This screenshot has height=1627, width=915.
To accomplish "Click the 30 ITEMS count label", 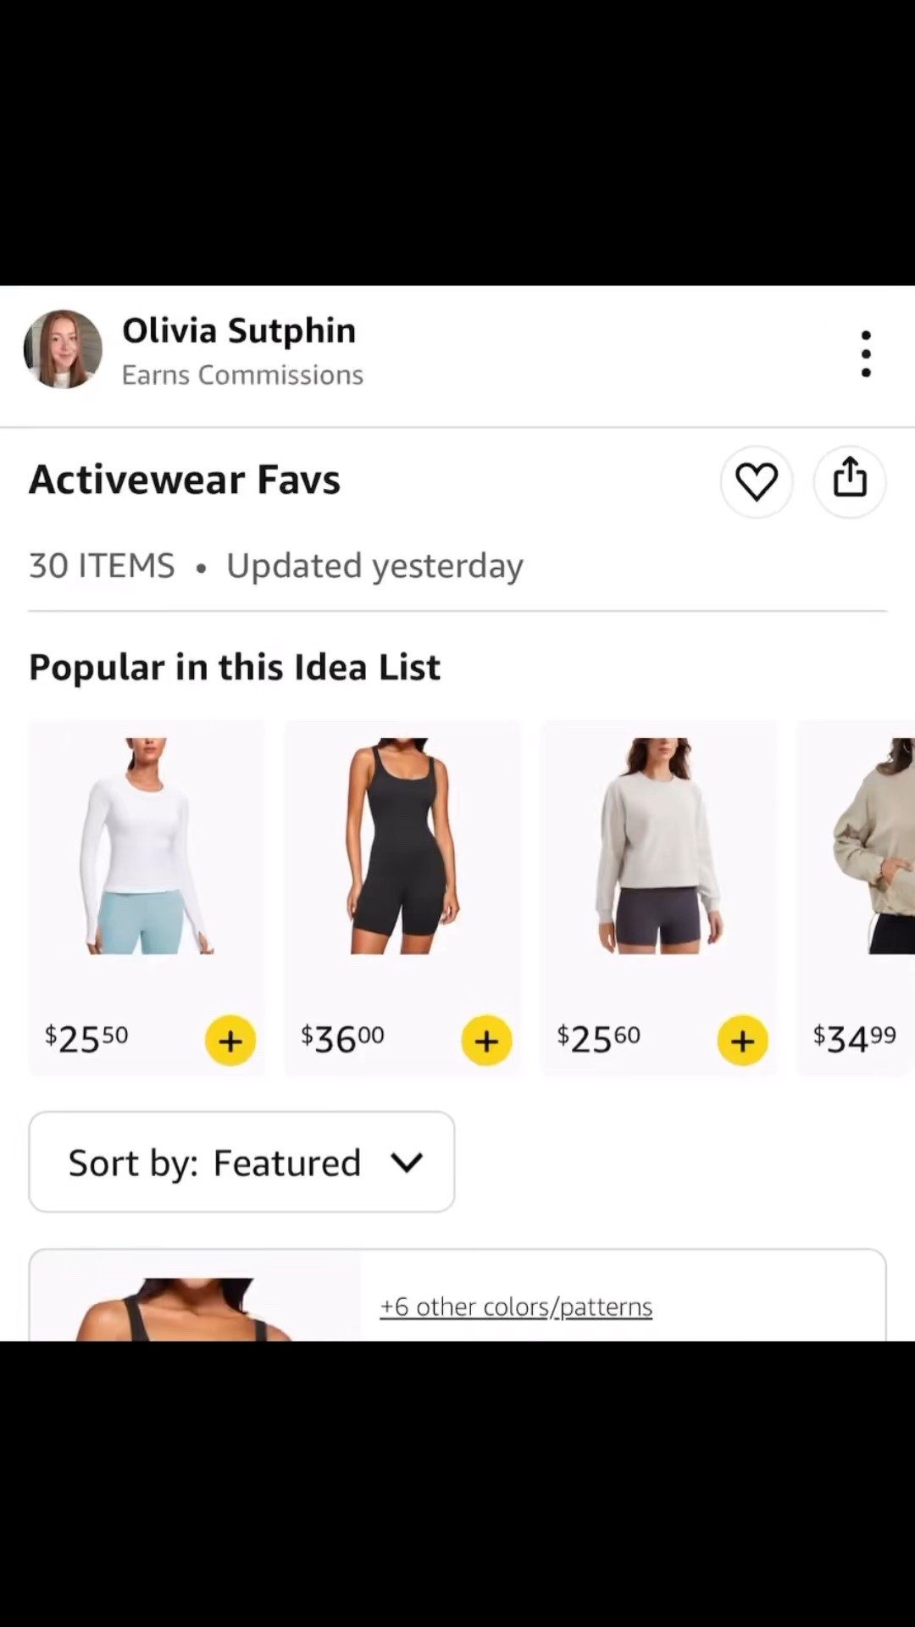I will coord(102,565).
